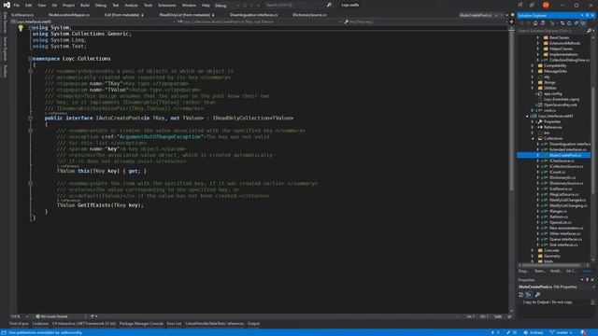Collapse the namespace Loyc.Collections code block
This screenshot has height=336, width=598.
click(31, 59)
